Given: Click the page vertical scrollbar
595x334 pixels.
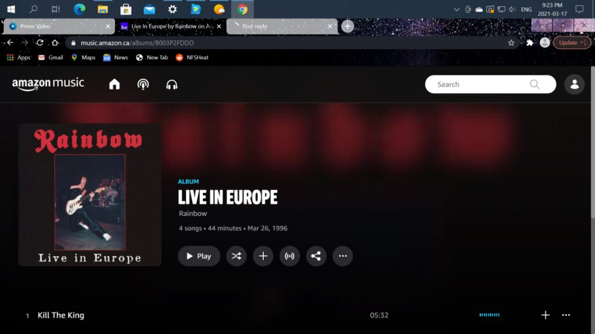Looking at the screenshot, I should (592, 142).
